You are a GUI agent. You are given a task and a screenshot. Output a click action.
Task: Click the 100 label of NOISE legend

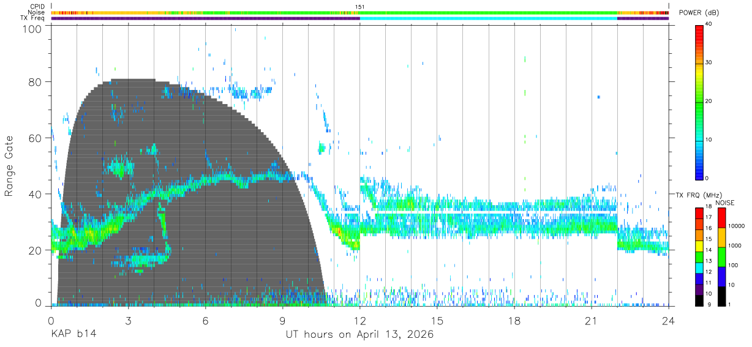tap(734, 265)
